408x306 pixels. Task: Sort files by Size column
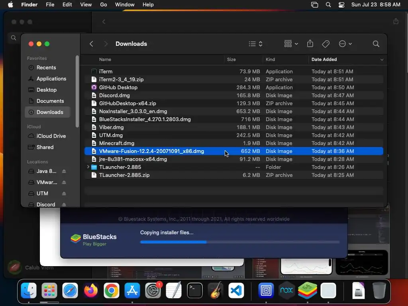click(x=231, y=60)
